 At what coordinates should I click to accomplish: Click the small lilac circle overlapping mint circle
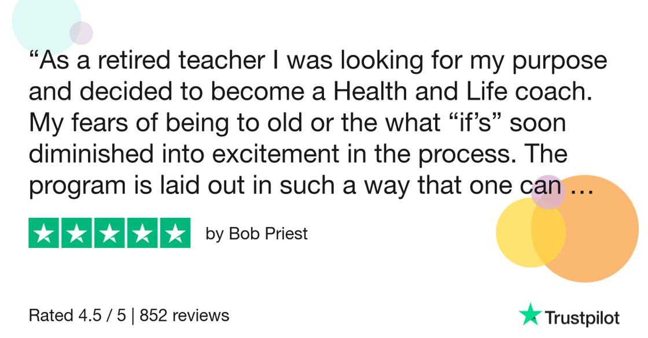[81, 33]
